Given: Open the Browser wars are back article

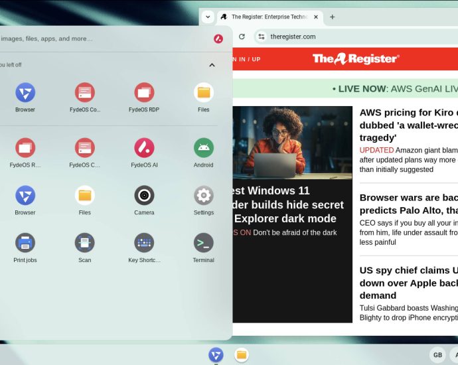Looking at the screenshot, I should (x=409, y=204).
